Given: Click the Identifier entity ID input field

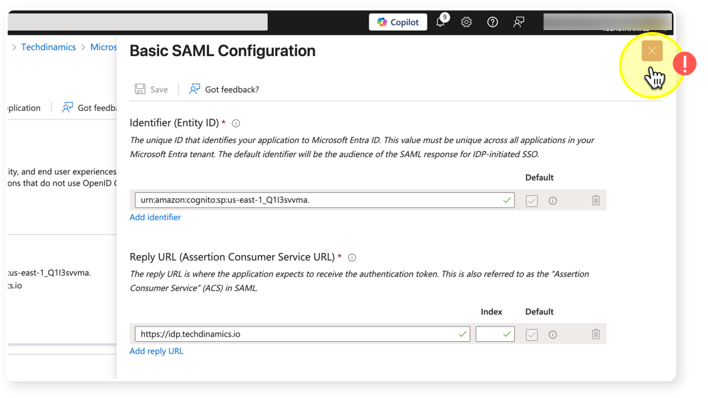Looking at the screenshot, I should pyautogui.click(x=324, y=200).
